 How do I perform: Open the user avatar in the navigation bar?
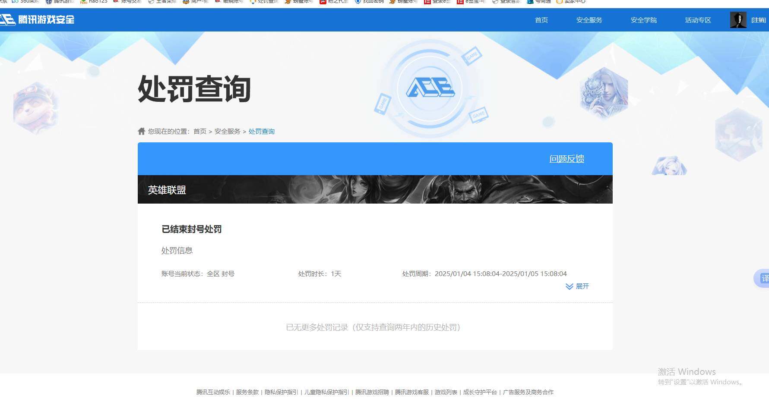click(738, 20)
